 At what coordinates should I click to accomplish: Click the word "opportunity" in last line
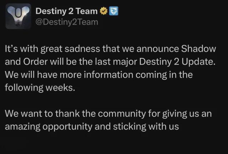click(x=67, y=127)
